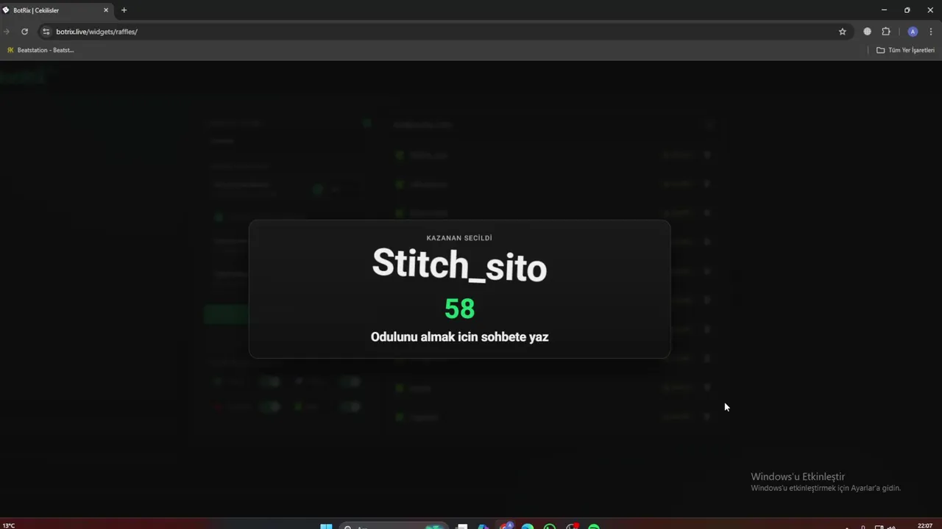Click the forward navigation arrow

(x=7, y=32)
